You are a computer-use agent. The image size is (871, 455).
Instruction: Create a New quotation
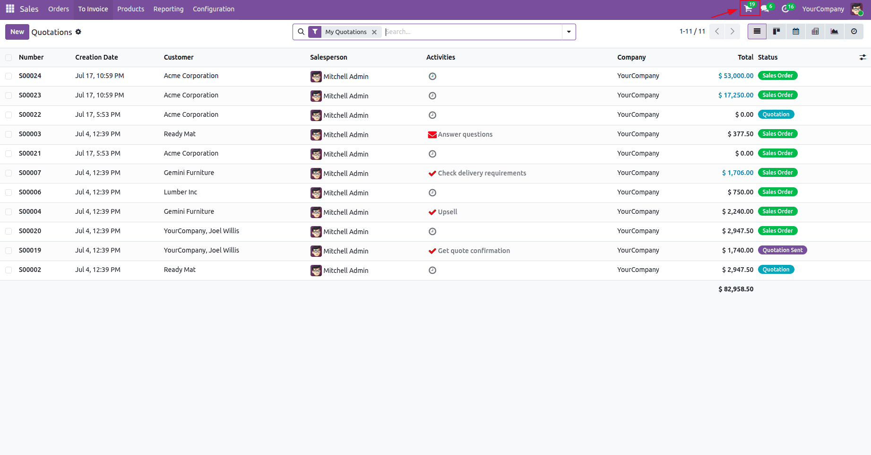[x=17, y=32]
